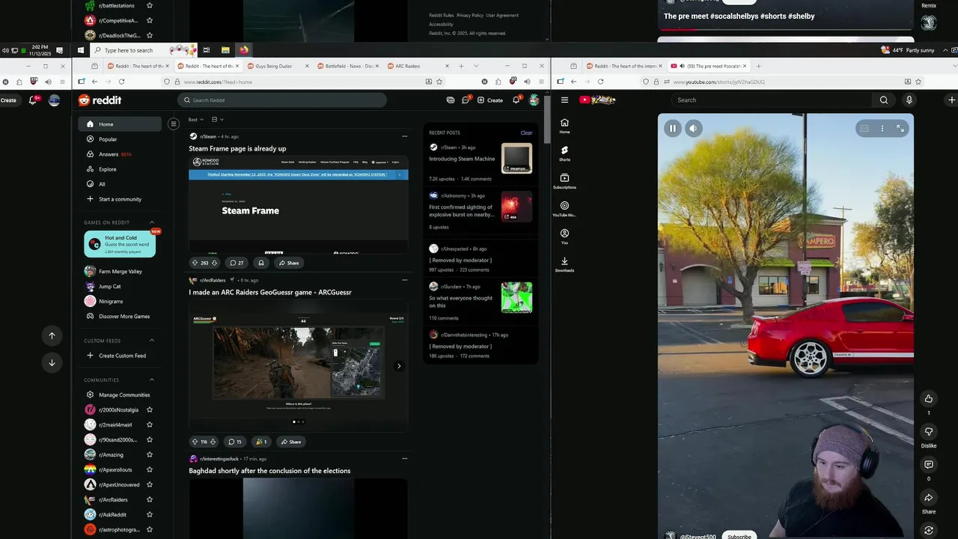Open Create Custom Feed

pos(120,356)
